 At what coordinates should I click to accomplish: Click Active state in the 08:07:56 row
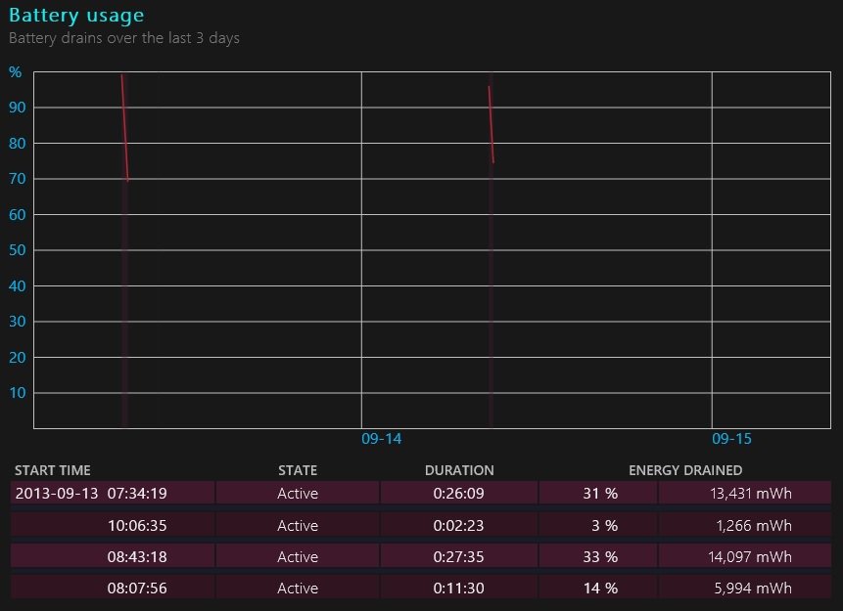coord(298,588)
